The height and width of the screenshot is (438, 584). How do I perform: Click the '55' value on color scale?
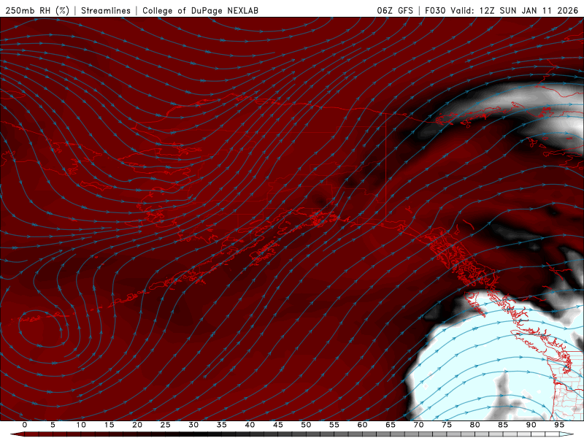(x=334, y=425)
